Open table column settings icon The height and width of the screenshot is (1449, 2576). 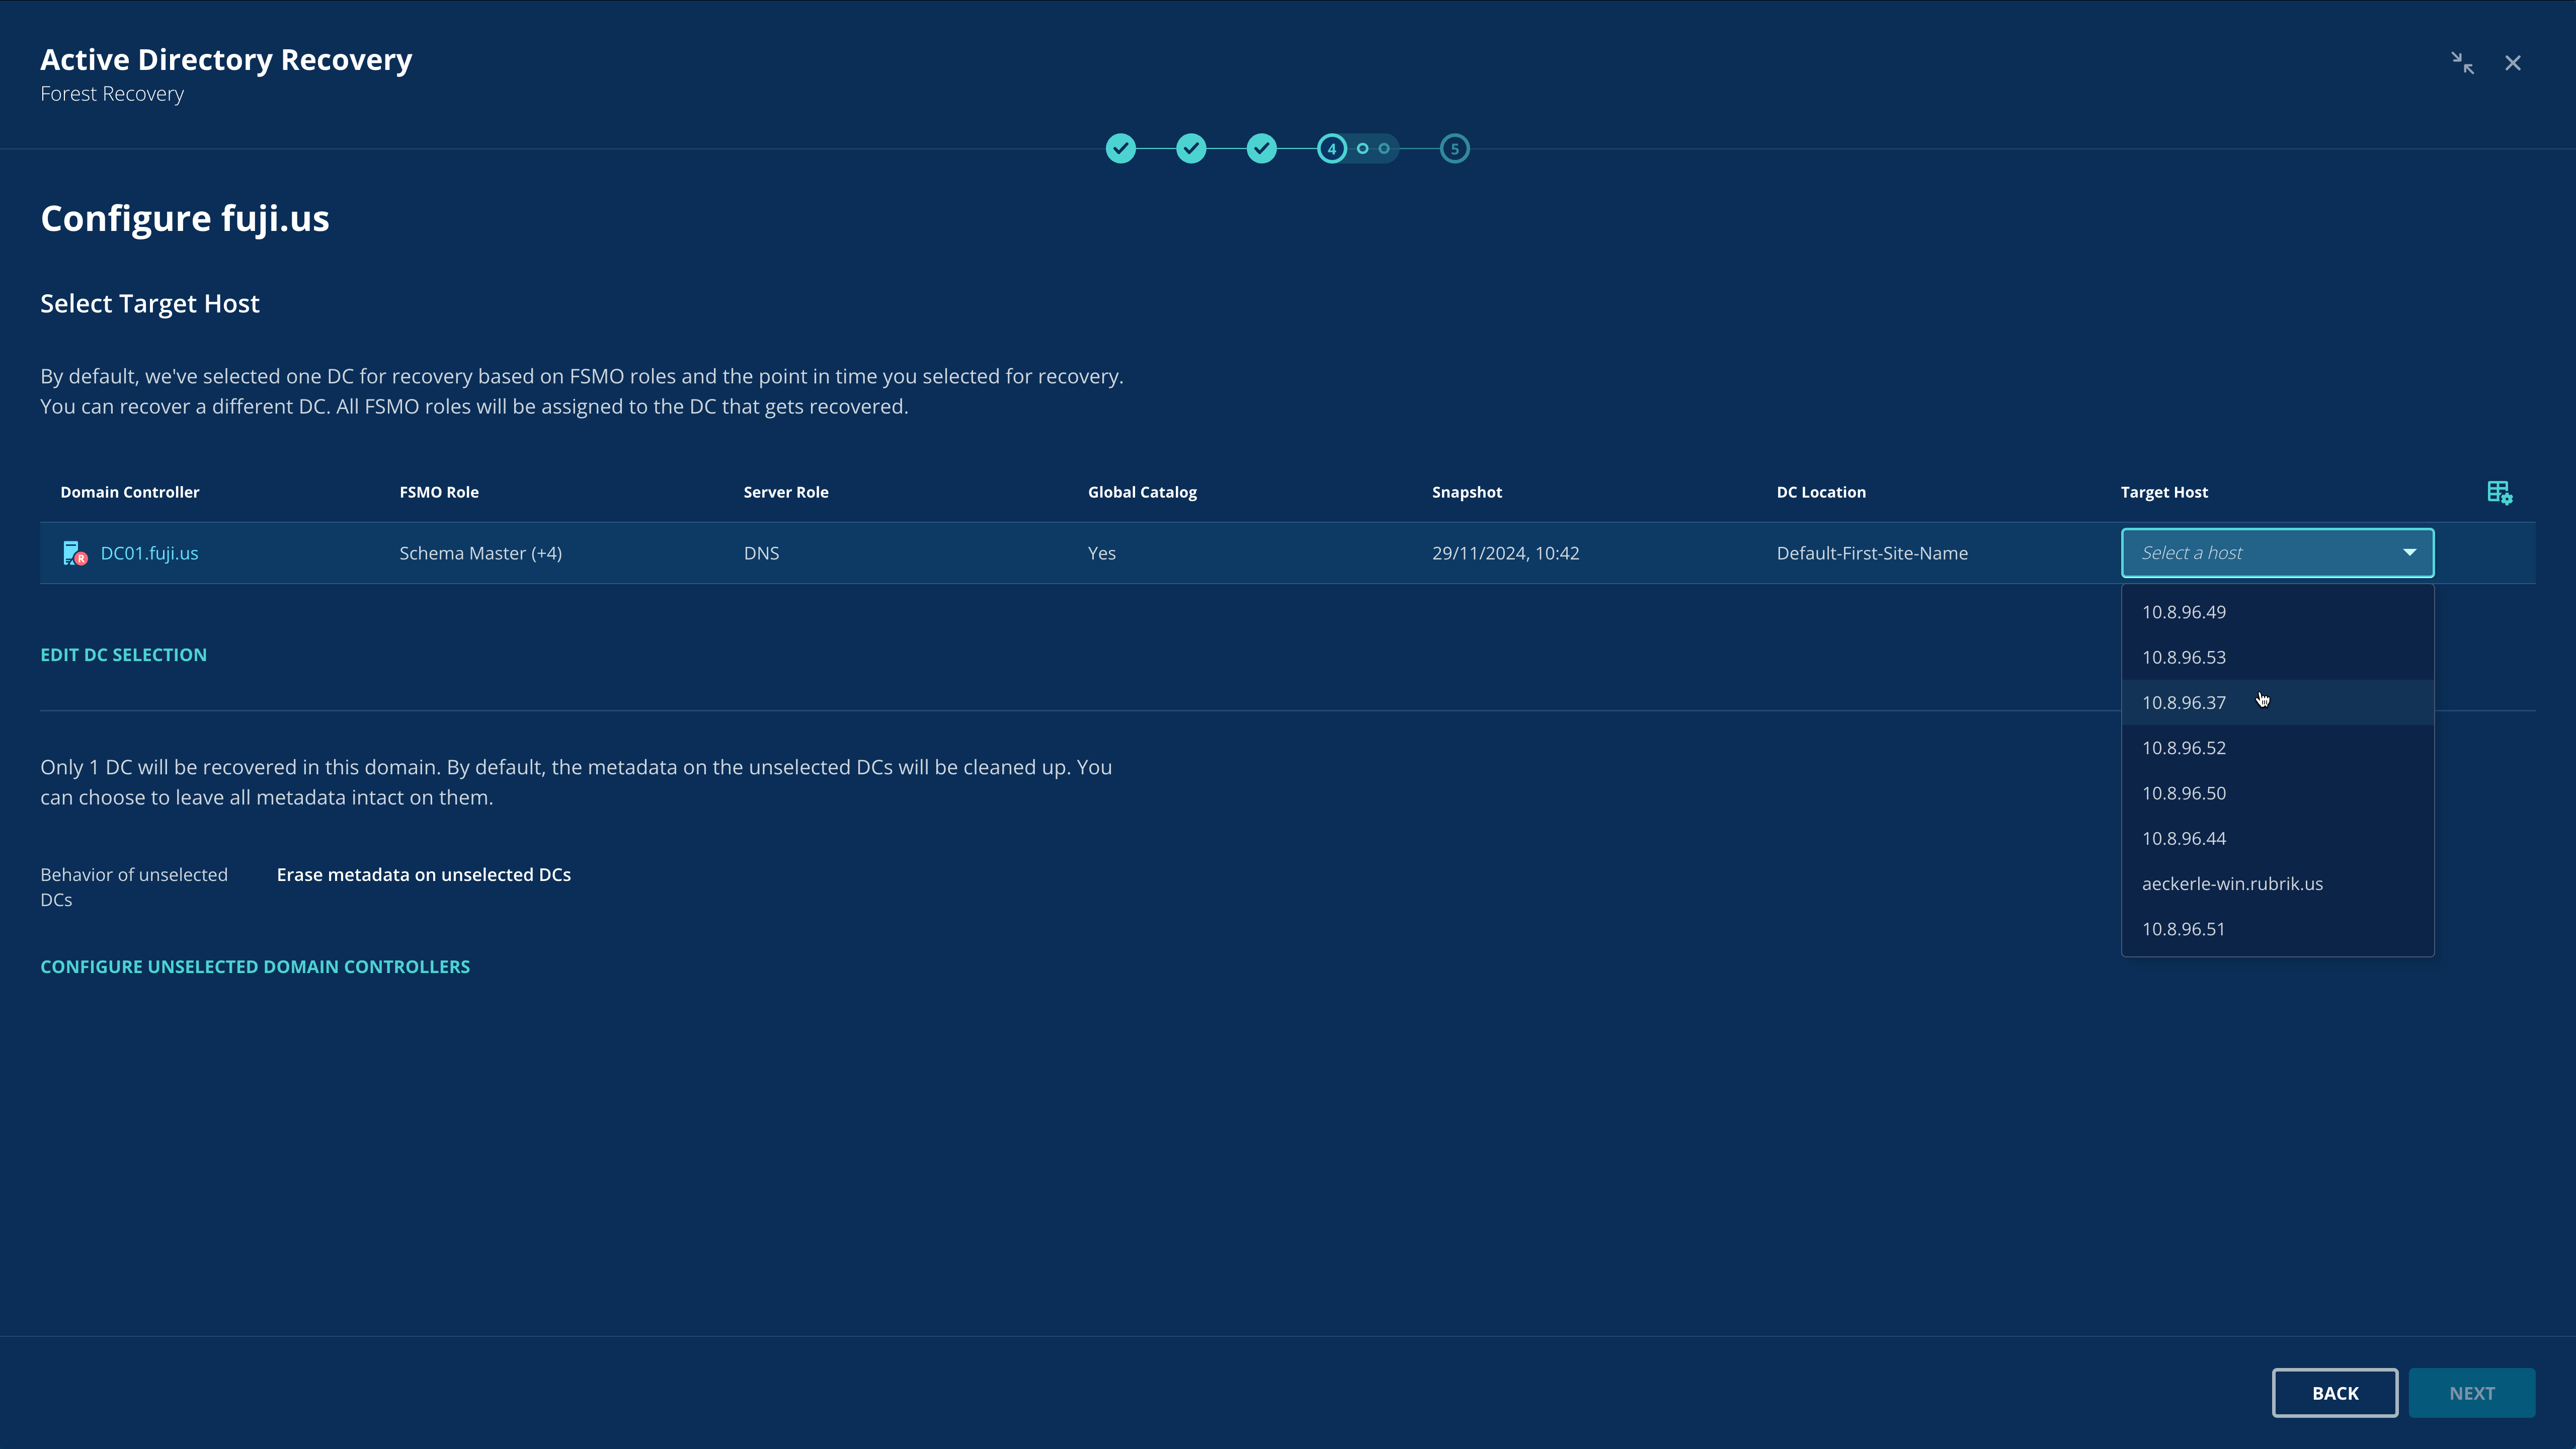tap(2500, 492)
